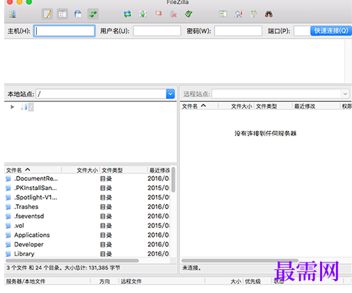352x293 pixels.
Task: Sort local files by 文件类型 column
Action: pos(124,170)
